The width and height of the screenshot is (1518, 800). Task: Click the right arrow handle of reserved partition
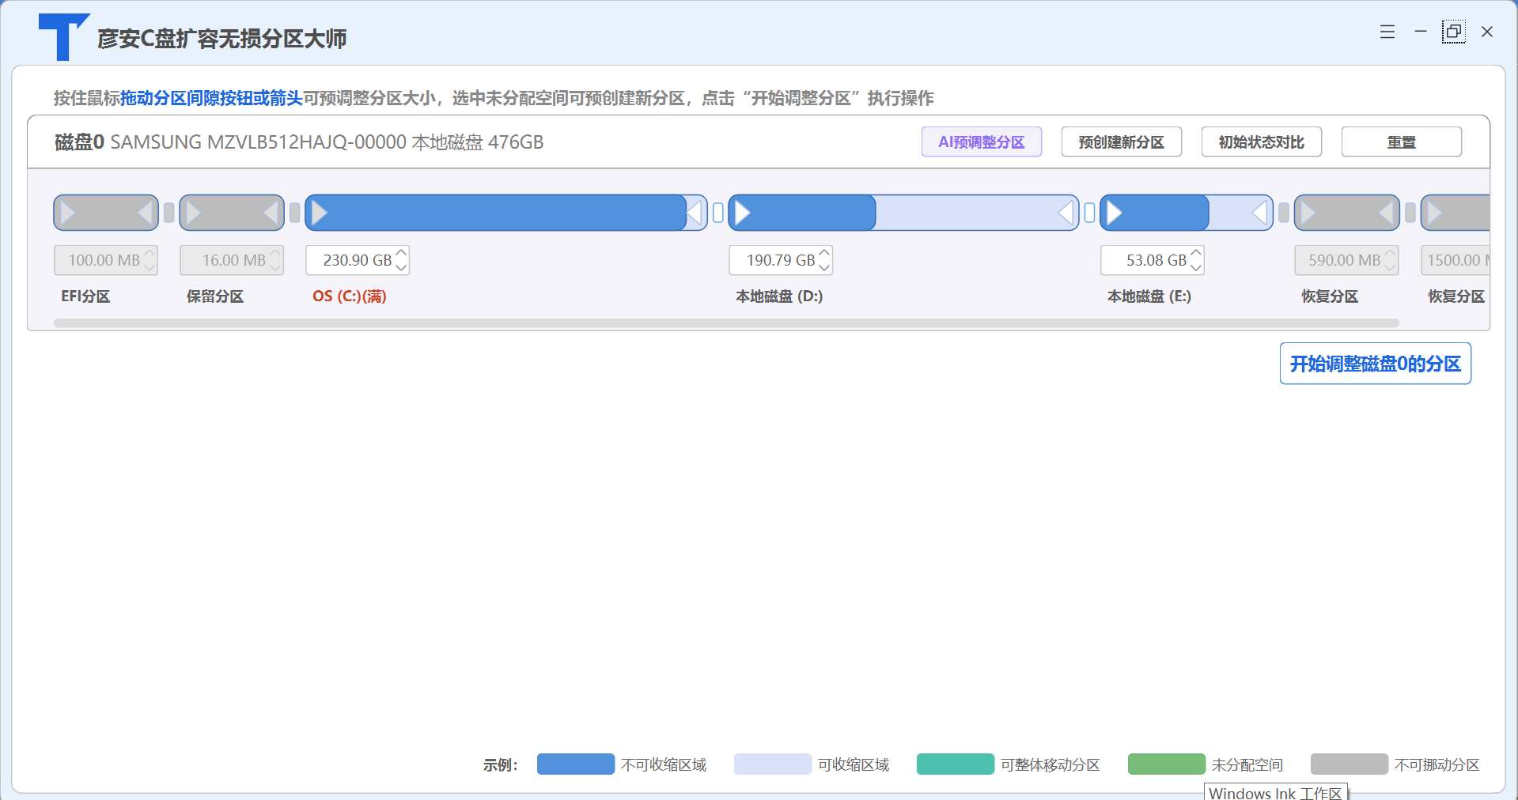271,213
